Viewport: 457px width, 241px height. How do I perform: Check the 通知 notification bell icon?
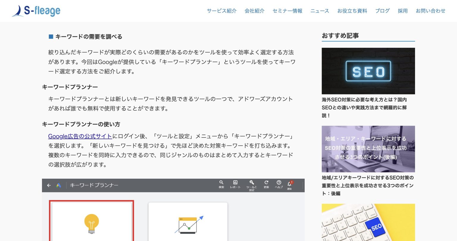point(289,183)
